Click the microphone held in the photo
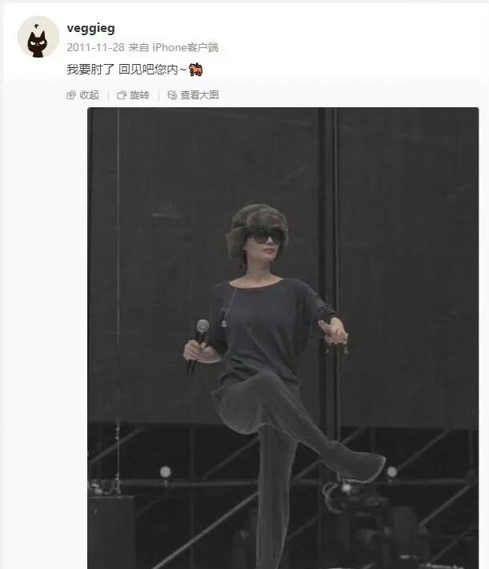Image resolution: width=489 pixels, height=569 pixels. [198, 345]
